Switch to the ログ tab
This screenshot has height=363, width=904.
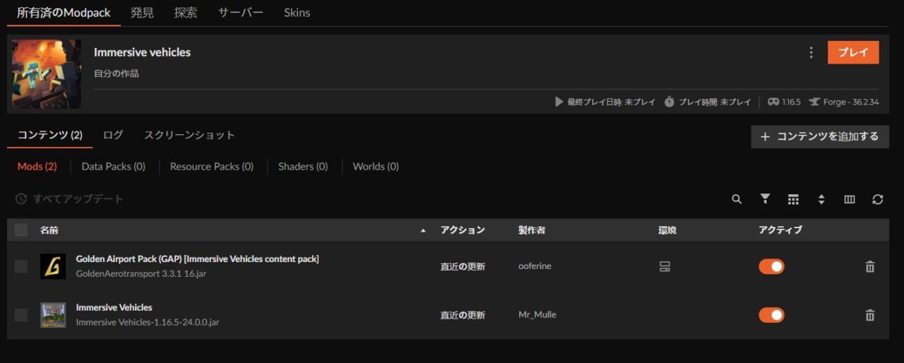coord(113,135)
